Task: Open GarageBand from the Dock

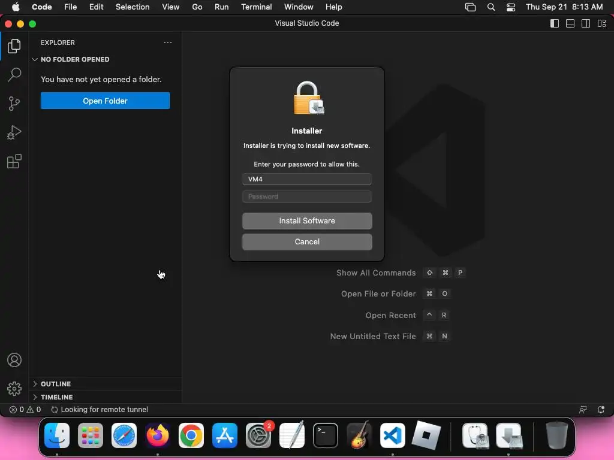Action: pos(359,435)
